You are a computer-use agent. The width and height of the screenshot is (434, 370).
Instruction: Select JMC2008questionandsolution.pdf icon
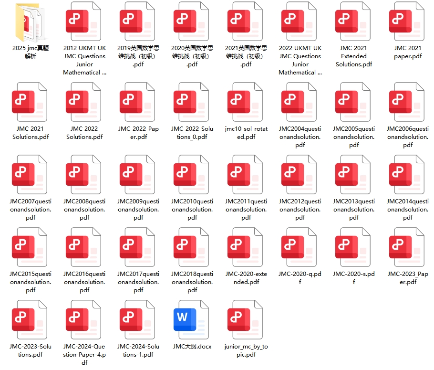coord(83,175)
